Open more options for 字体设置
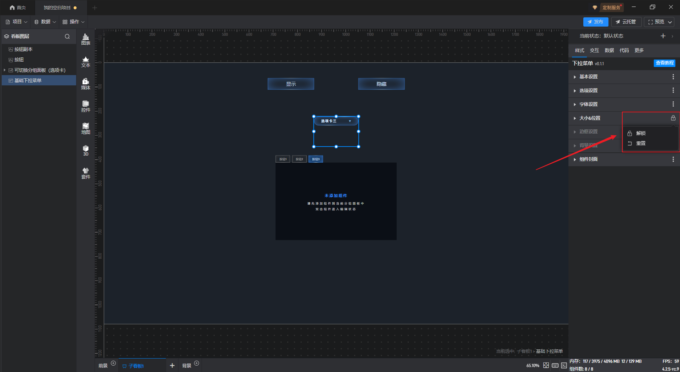 [x=673, y=104]
